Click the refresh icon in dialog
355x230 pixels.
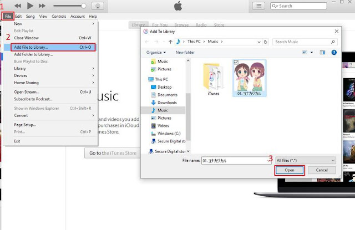tap(266, 42)
